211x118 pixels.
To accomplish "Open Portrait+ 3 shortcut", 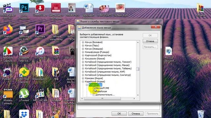I will pos(8,72).
